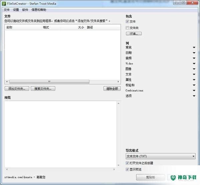The width and height of the screenshot is (200, 185).
Task: Expand the 属性 columns section
Action: coord(194,80)
